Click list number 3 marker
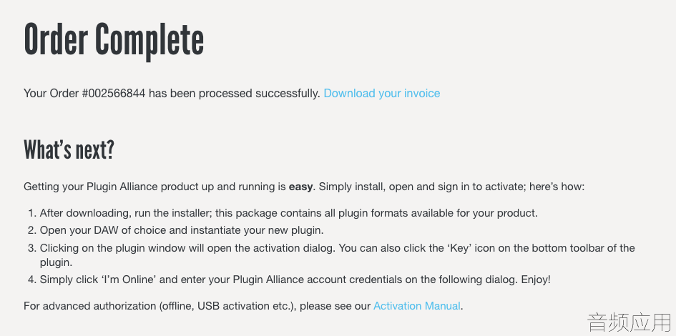 [x=32, y=248]
